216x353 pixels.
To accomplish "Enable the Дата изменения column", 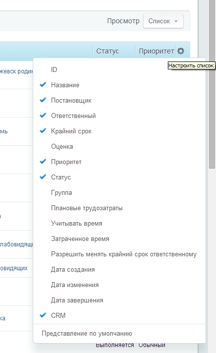I will coord(74,285).
